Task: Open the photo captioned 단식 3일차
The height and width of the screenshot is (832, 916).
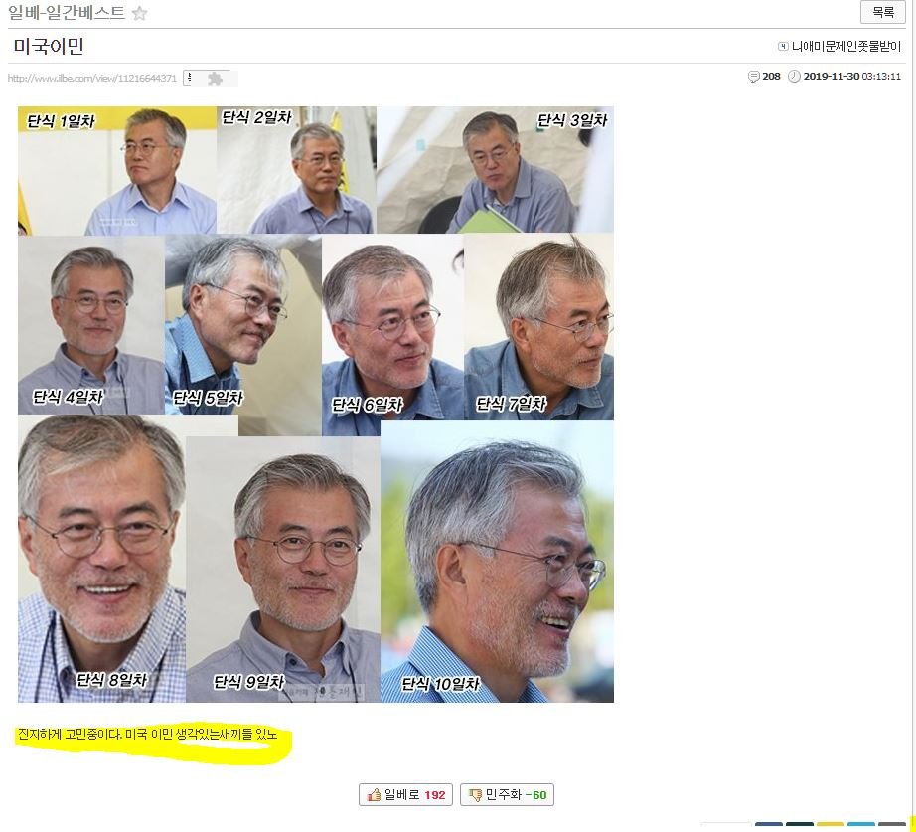Action: coord(495,170)
